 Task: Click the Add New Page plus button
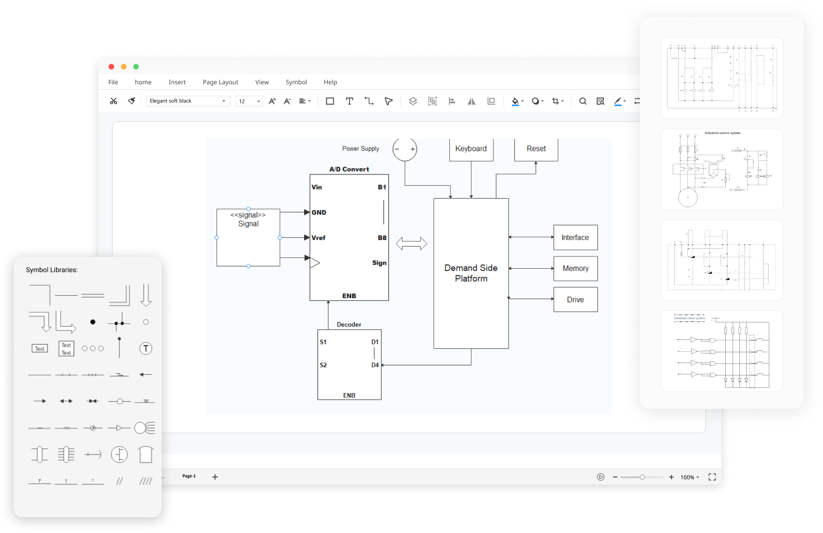(x=215, y=476)
